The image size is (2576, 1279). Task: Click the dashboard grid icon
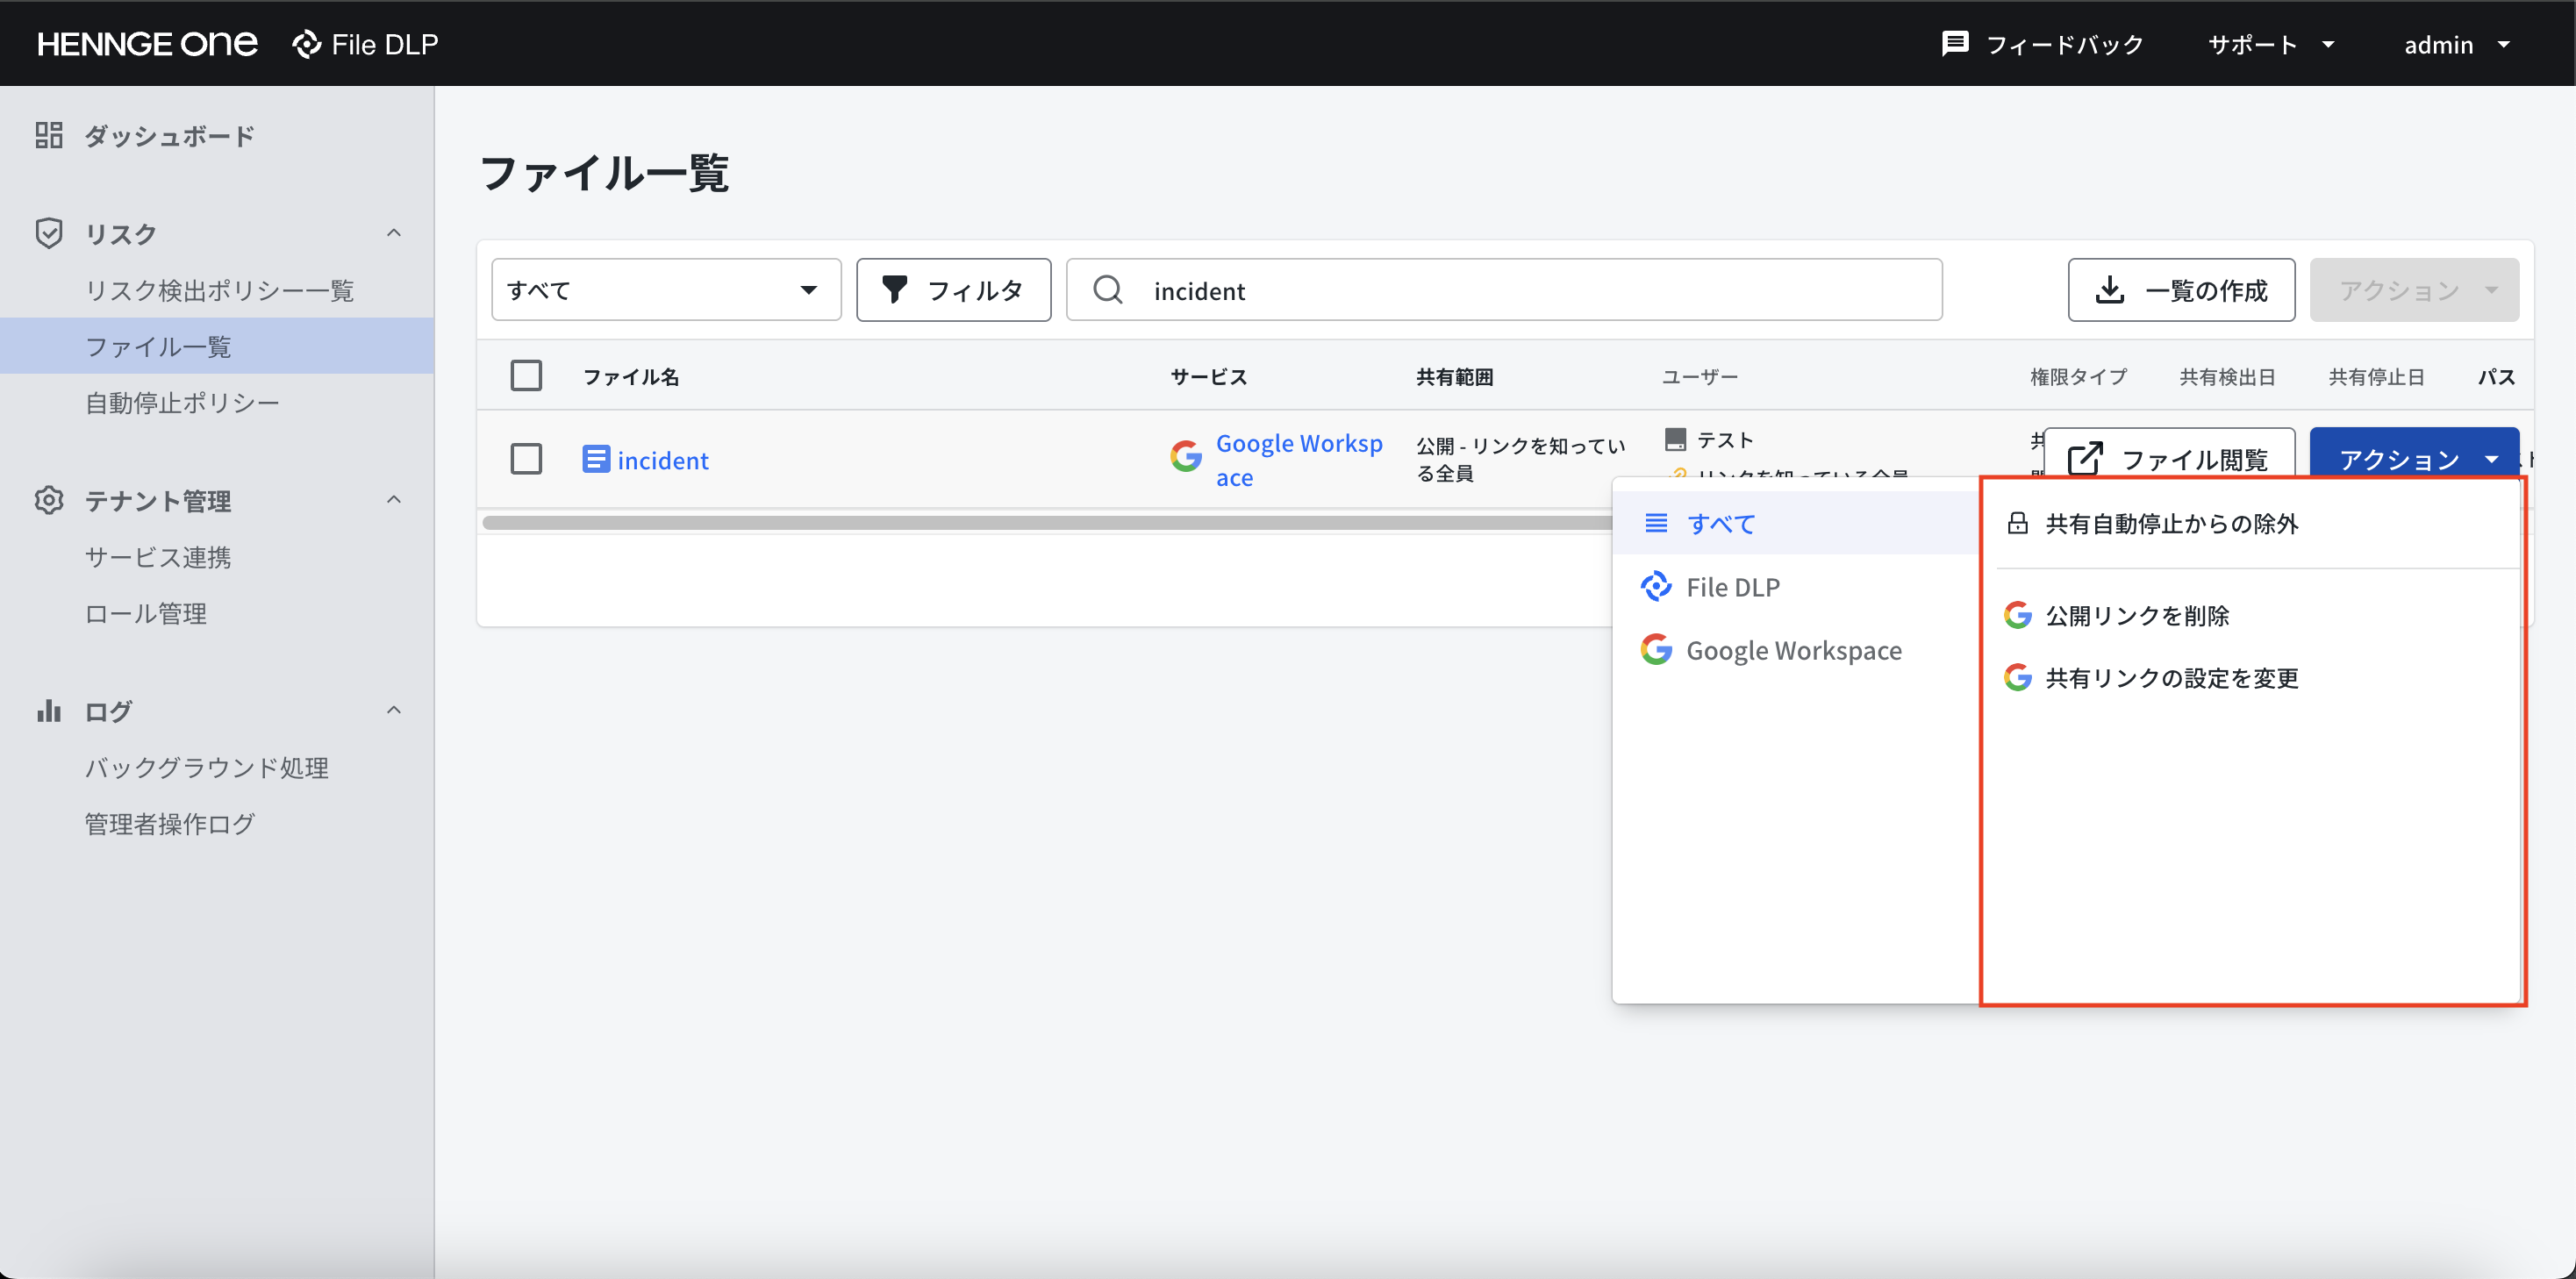coord(48,135)
